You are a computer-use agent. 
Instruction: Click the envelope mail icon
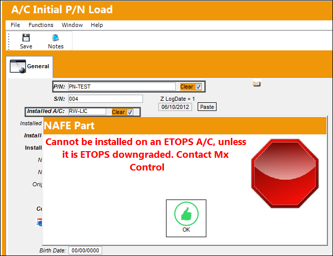(256, 84)
